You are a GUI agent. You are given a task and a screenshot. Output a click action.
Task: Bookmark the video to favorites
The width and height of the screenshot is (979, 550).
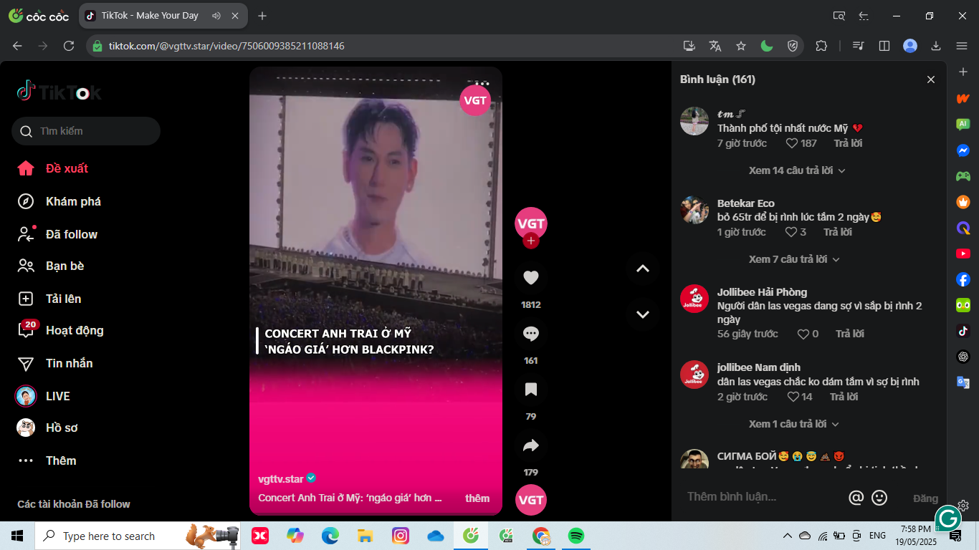click(x=530, y=390)
